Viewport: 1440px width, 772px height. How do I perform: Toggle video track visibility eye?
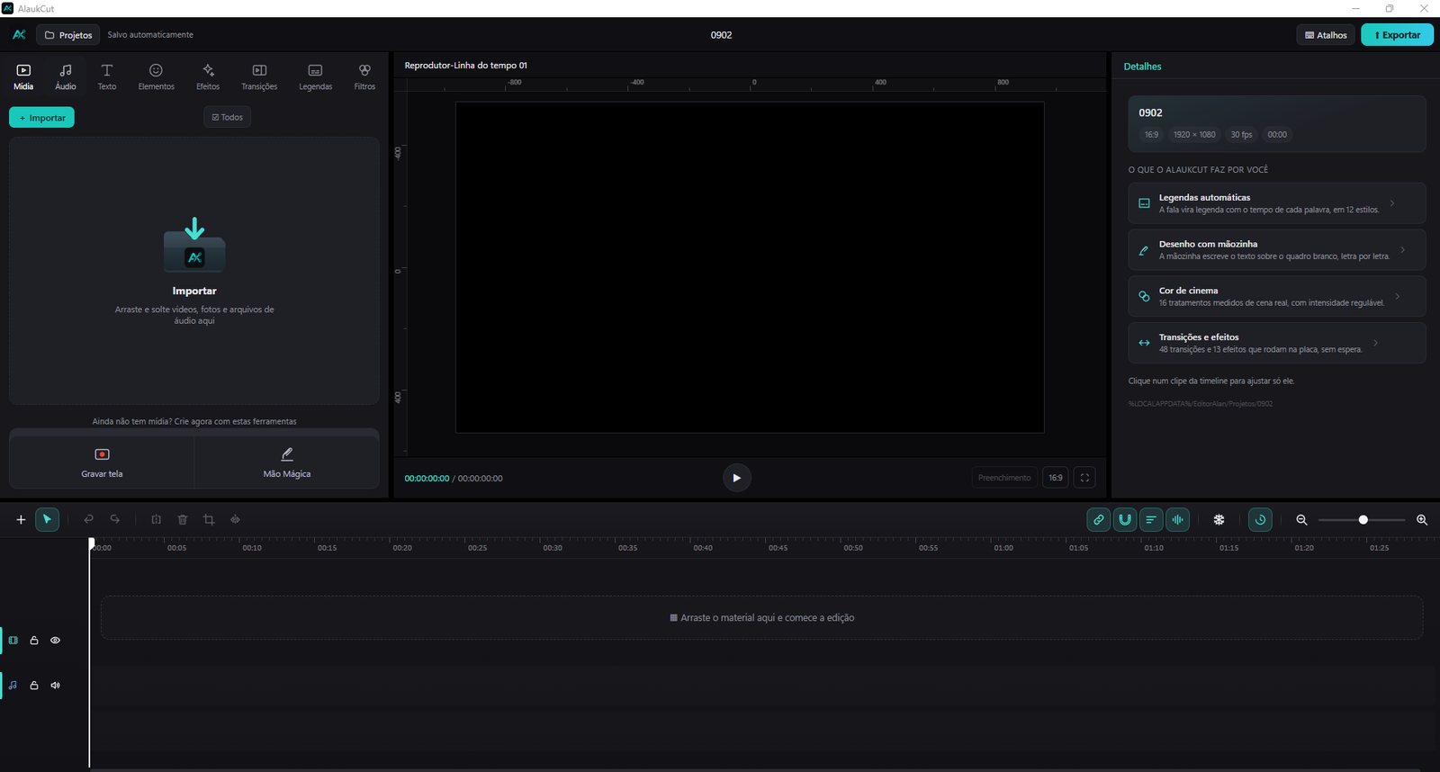tap(55, 641)
